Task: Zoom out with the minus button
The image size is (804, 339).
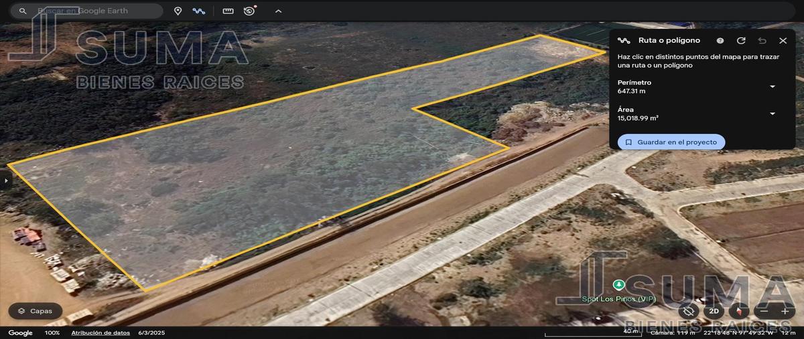Action: click(x=764, y=311)
